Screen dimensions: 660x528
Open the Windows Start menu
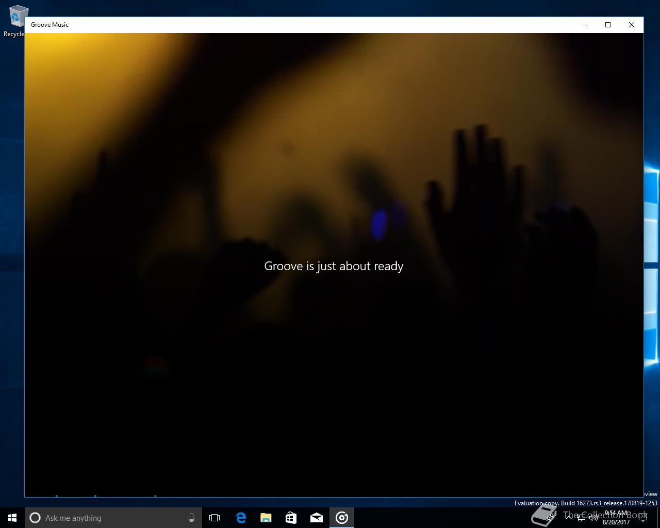[12, 518]
